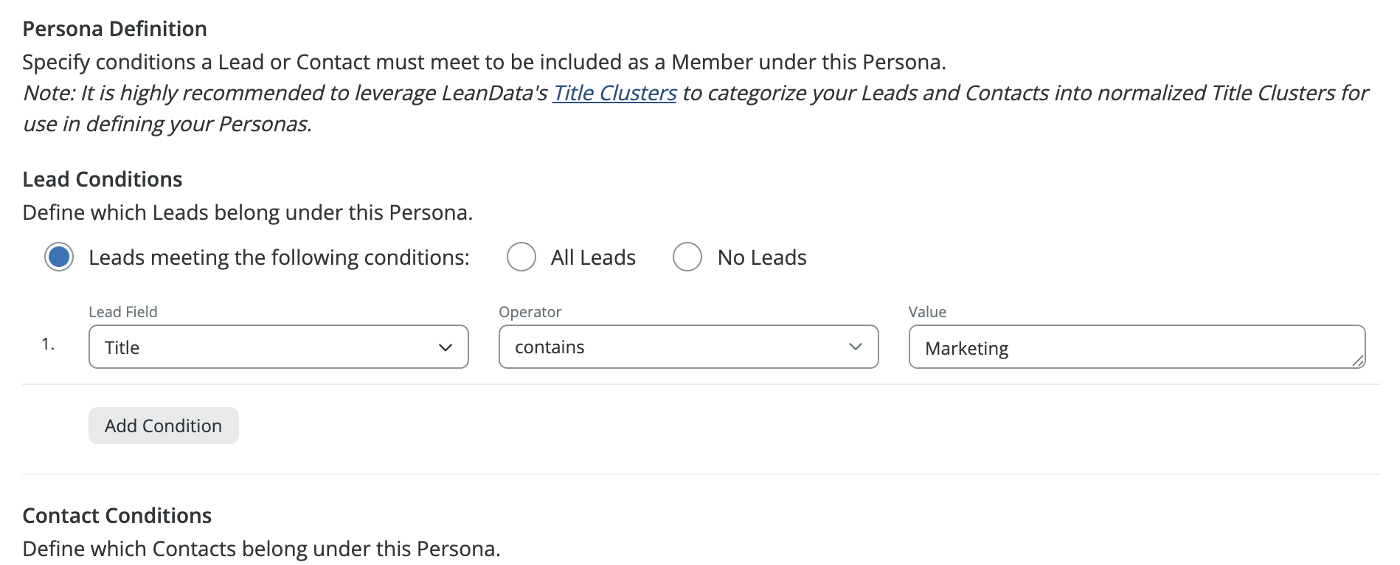The image size is (1400, 565).
Task: Click condition row number 1
Action: (48, 344)
